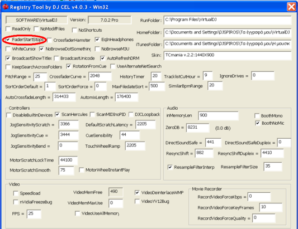The image size is (298, 229).
Task: Click the HistoryTimer value field
Action: pos(156,76)
